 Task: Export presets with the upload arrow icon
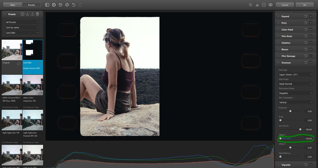32,14
